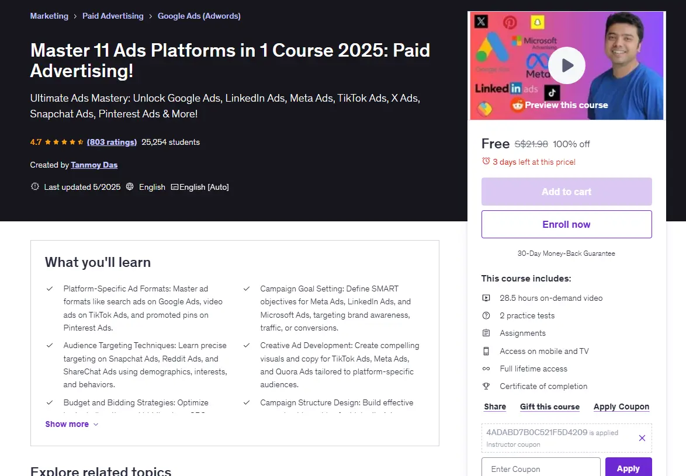This screenshot has height=476, width=686.
Task: Open the Paid Advertising breadcrumb
Action: point(113,16)
